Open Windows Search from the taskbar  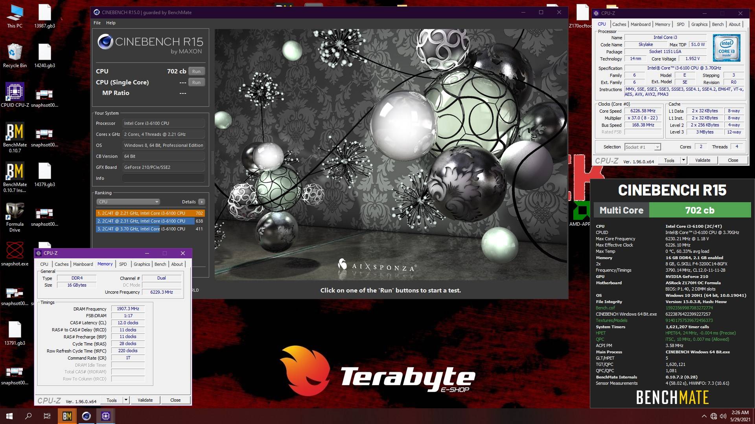click(x=28, y=416)
